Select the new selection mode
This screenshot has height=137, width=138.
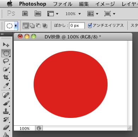click(26, 25)
